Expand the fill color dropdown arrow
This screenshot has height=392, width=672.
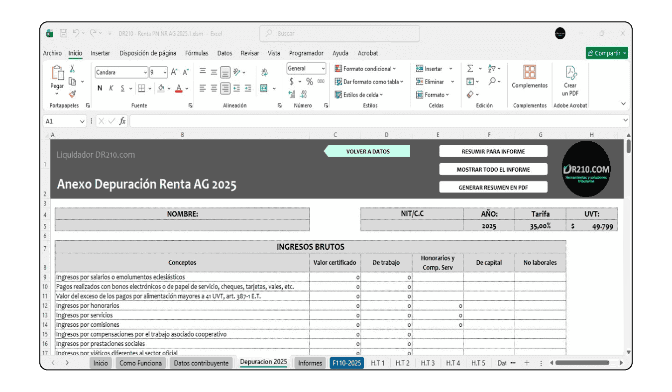pos(169,88)
